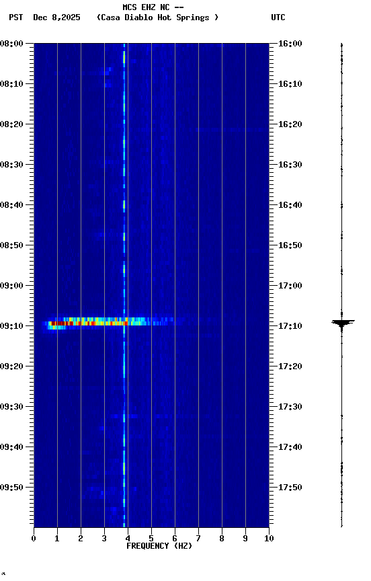This screenshot has height=581, width=371.
Task: Click the seismogram spike near 17:10
Action: [343, 324]
